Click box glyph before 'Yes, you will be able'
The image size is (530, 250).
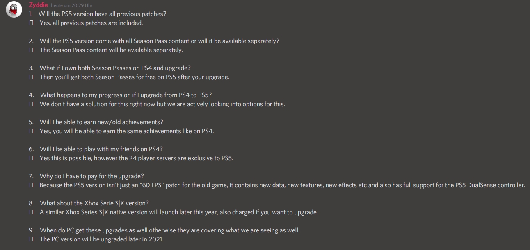click(31, 131)
